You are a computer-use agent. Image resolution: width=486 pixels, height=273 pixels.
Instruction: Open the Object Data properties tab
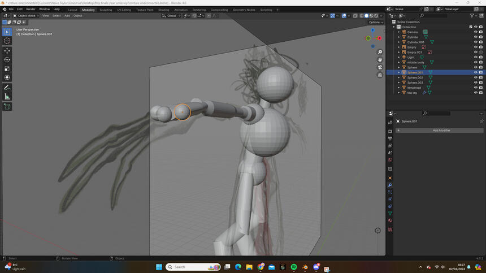tap(390, 213)
